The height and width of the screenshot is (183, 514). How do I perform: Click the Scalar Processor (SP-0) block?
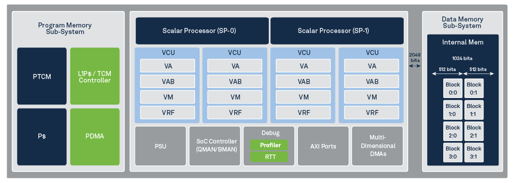pos(202,30)
